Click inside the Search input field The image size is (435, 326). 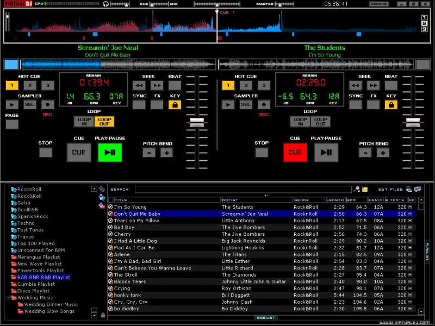tap(243, 189)
